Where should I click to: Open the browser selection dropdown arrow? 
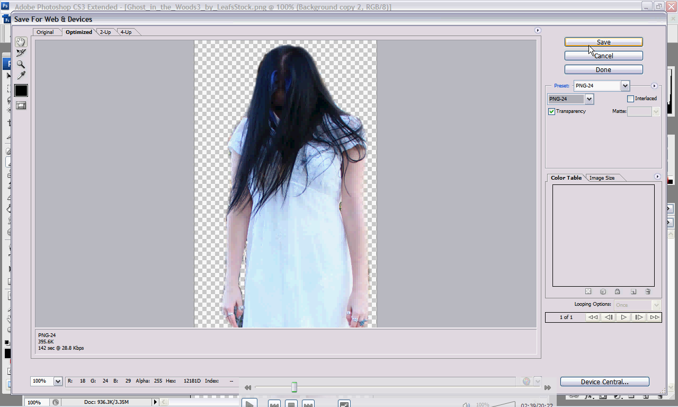pos(538,381)
